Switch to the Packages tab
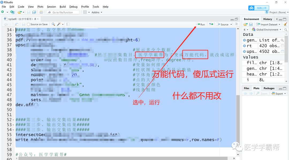This screenshot has height=160, width=289. [269, 88]
